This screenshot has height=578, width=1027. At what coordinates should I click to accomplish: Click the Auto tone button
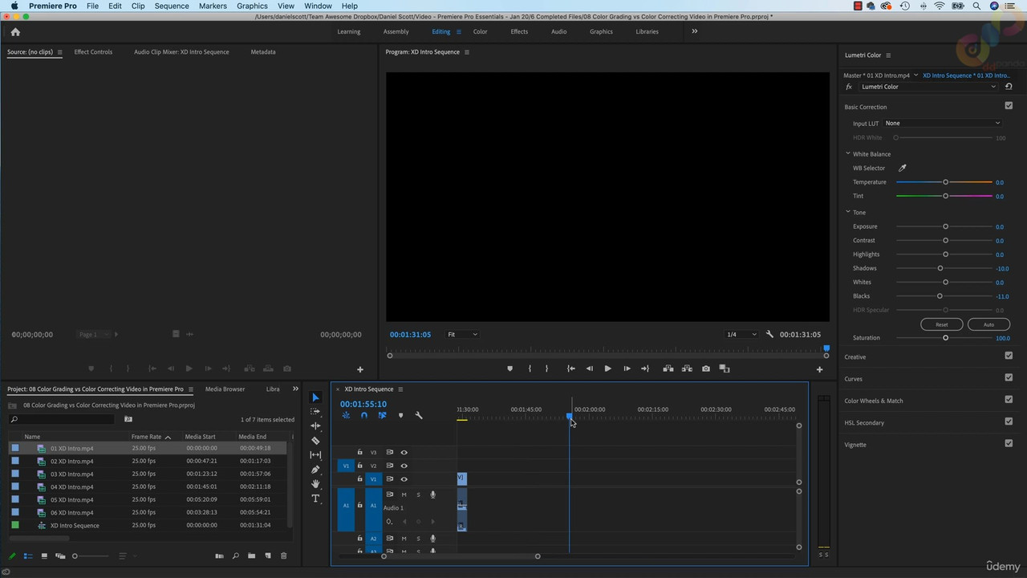tap(988, 324)
